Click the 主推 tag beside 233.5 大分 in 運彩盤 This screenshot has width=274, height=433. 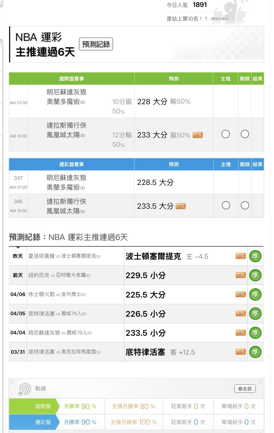pyautogui.click(x=181, y=206)
